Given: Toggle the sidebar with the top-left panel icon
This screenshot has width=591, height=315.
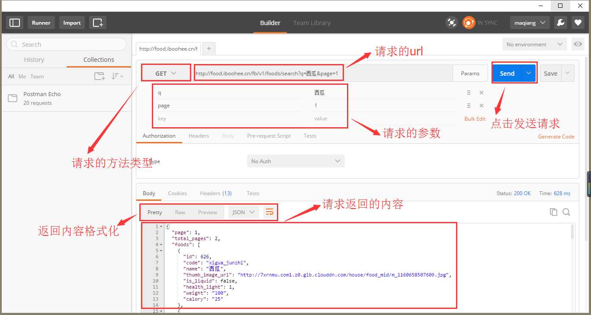Looking at the screenshot, I should click(x=15, y=22).
